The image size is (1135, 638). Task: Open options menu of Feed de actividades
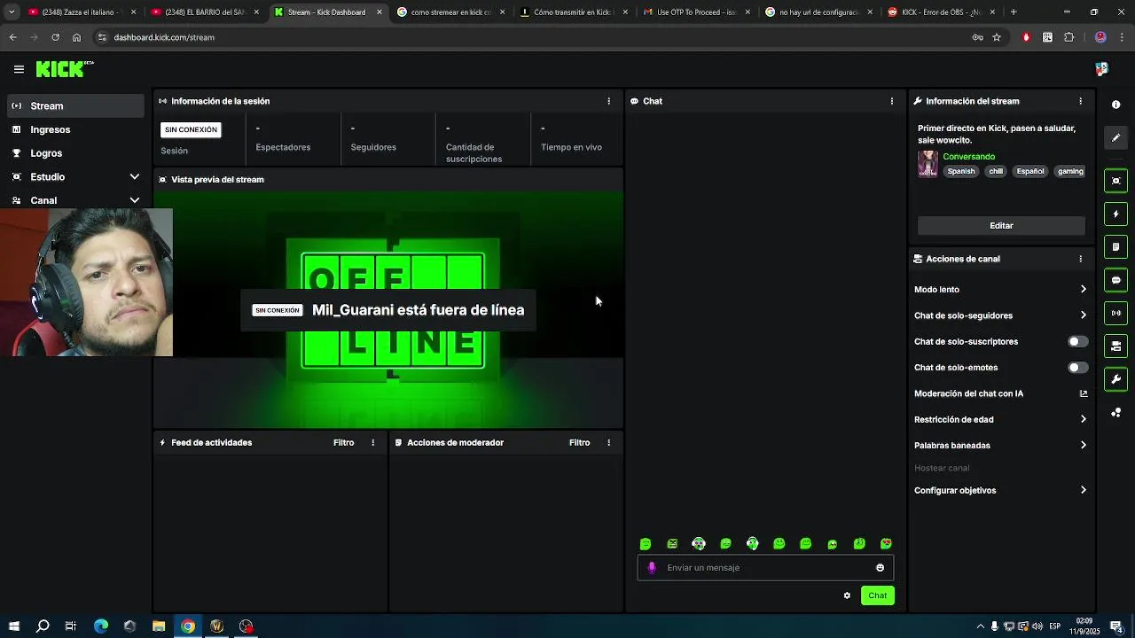(372, 442)
